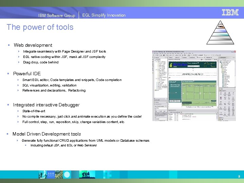Select the 'Powerful IDE' bullet heading
The image size is (244, 183).
[x=27, y=74]
